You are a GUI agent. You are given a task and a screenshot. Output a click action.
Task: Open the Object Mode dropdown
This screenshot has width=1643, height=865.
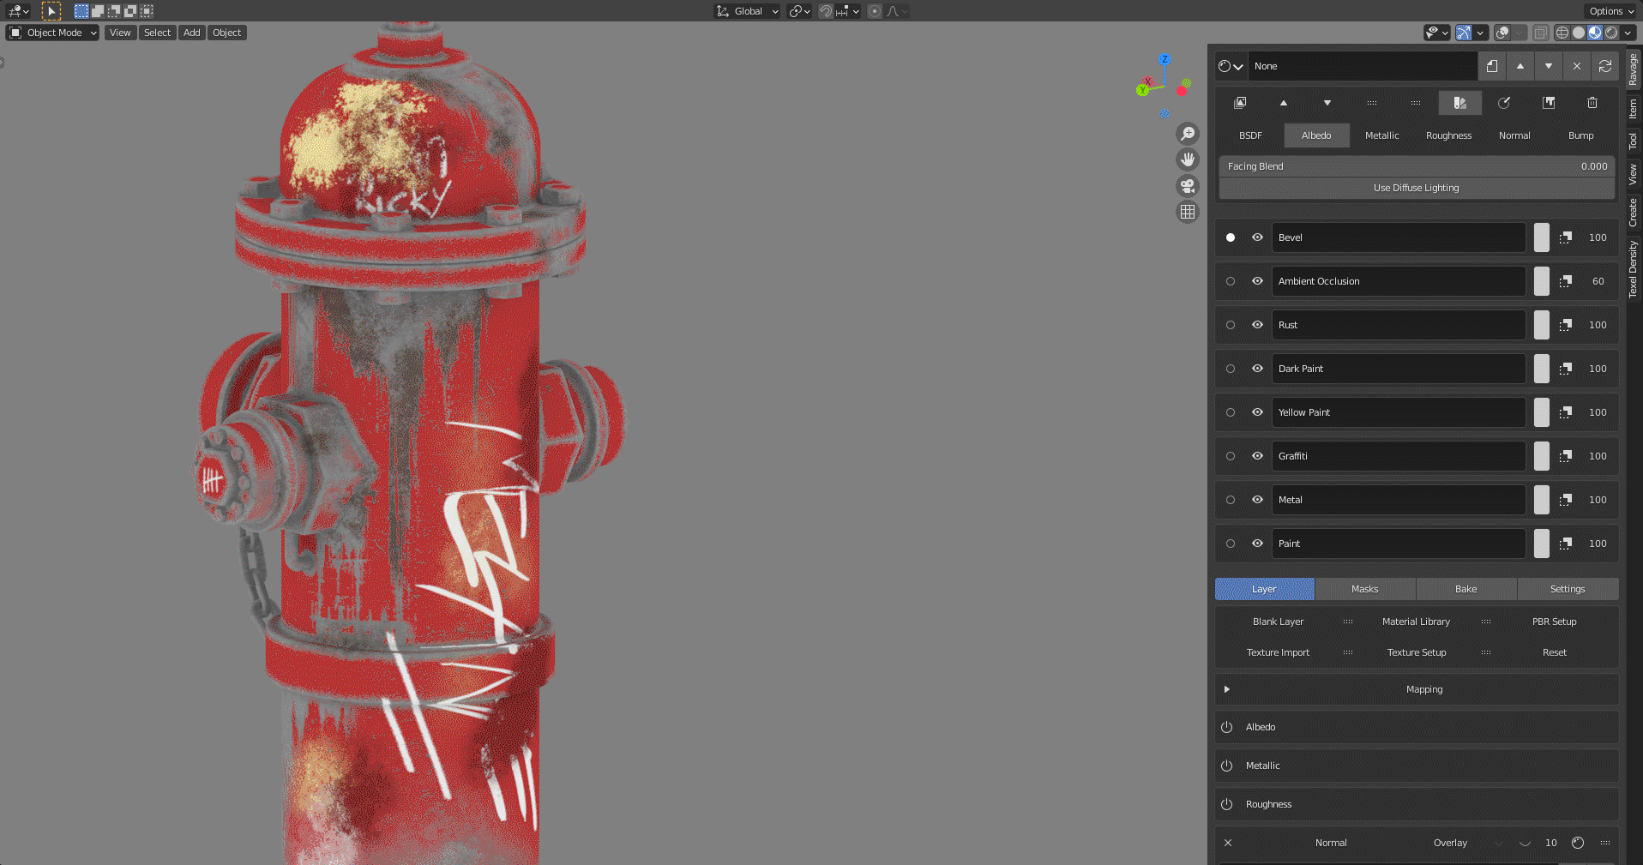(x=53, y=33)
